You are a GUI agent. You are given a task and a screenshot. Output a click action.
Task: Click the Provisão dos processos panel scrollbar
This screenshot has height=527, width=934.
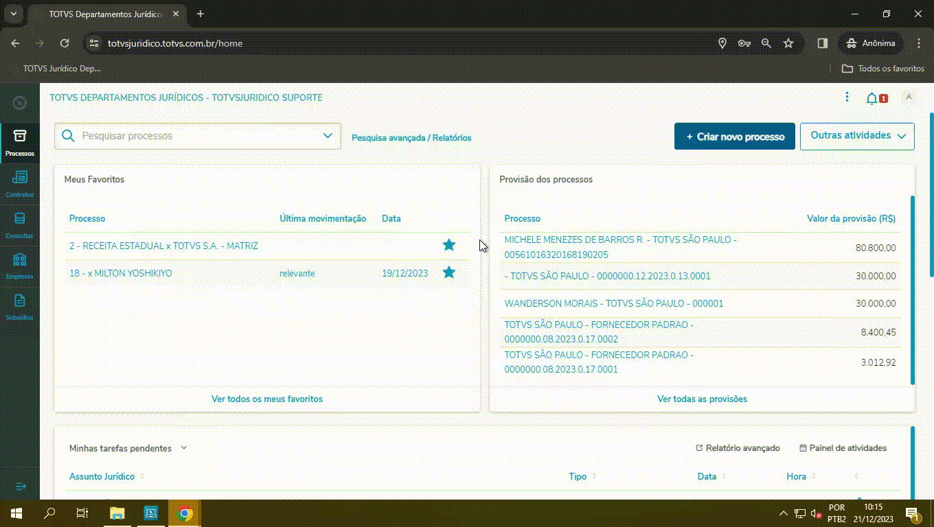click(913, 290)
